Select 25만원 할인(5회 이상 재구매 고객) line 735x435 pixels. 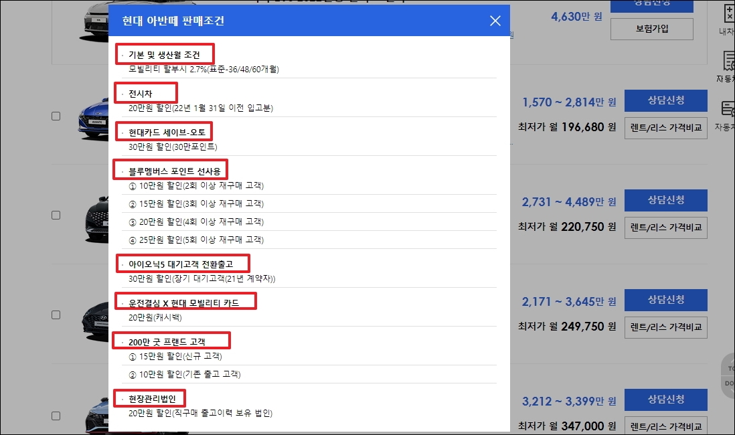tap(196, 240)
